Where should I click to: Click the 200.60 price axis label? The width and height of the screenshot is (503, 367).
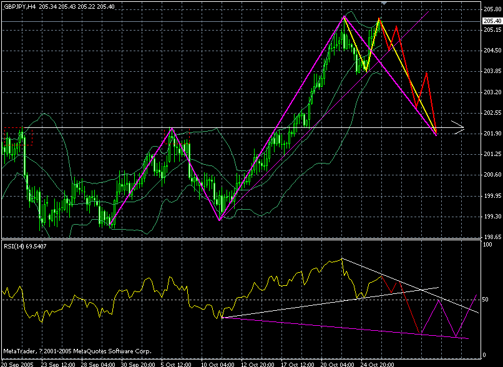[492, 175]
